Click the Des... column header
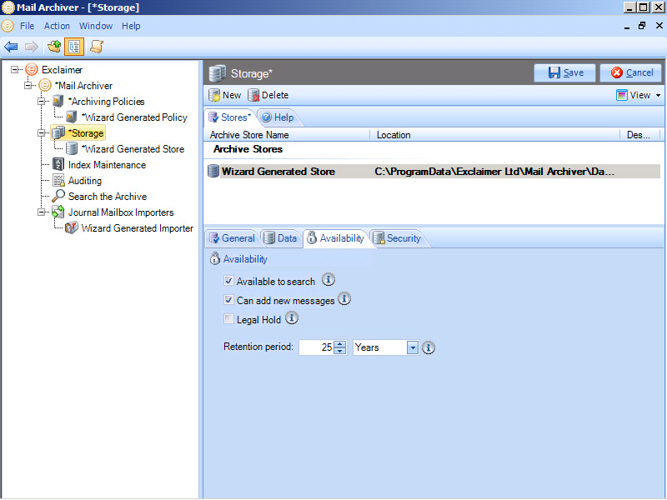 [639, 135]
